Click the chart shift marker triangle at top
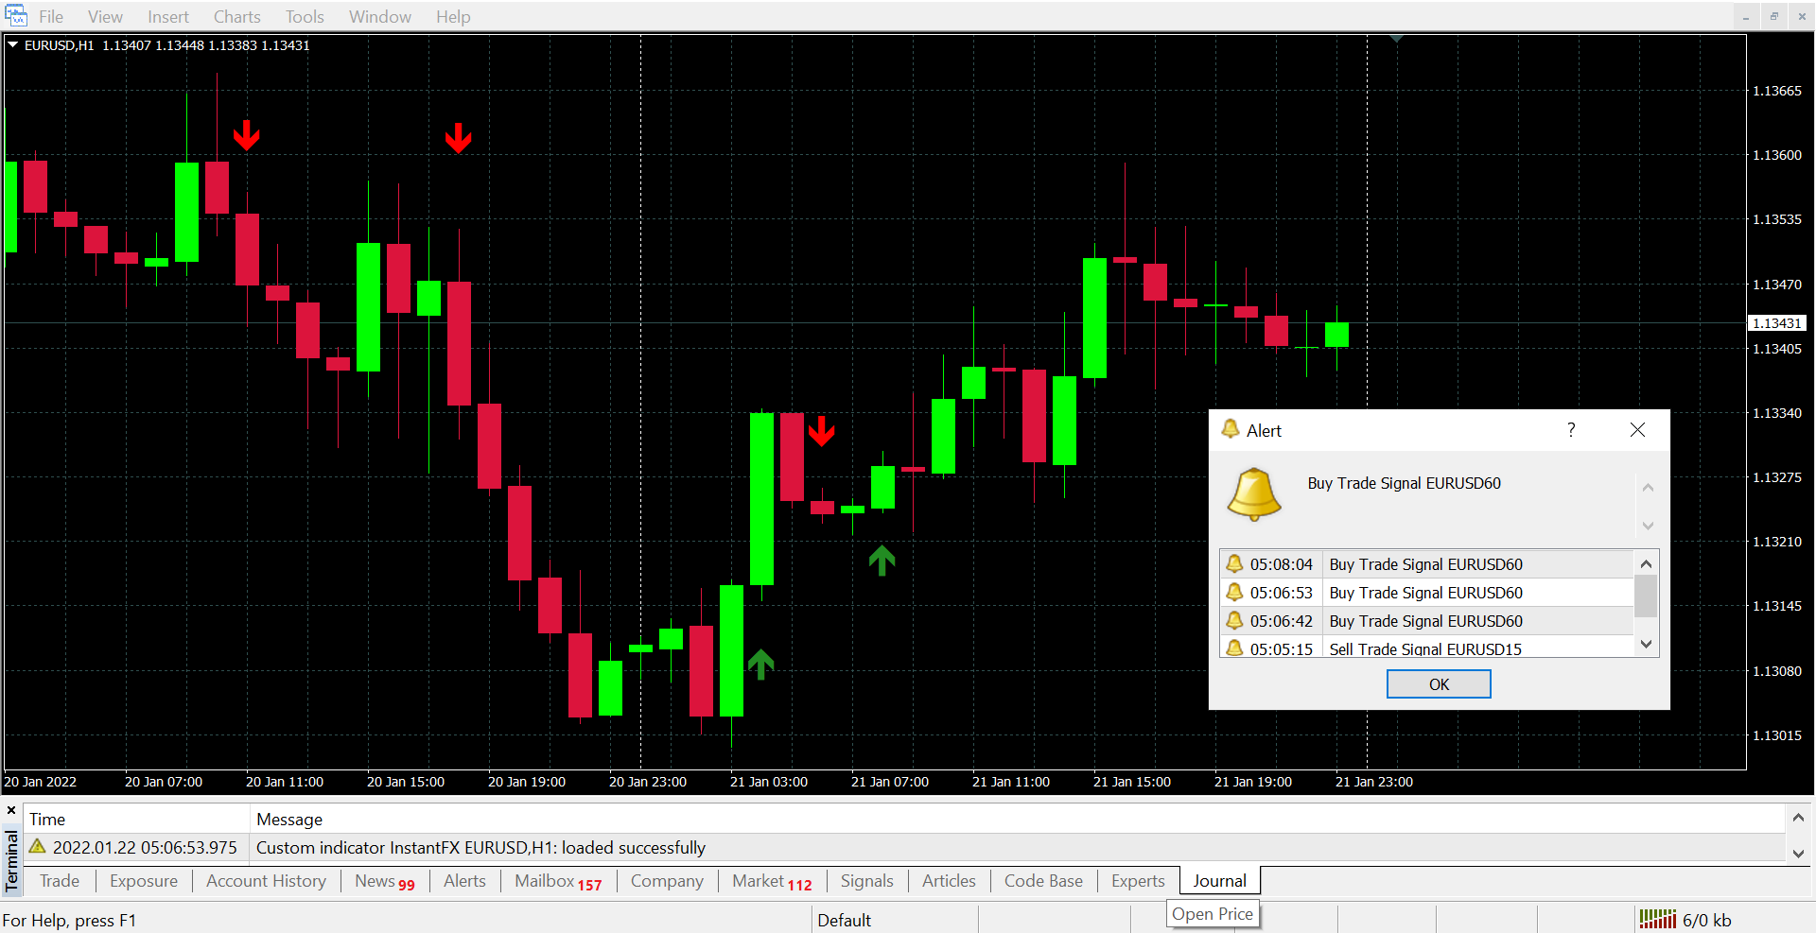The image size is (1816, 933). tap(1396, 39)
